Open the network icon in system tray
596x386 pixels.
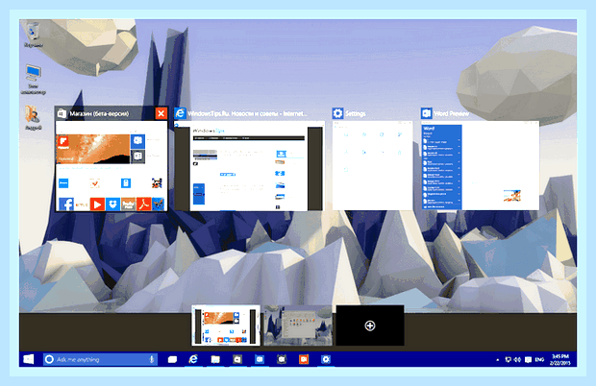tap(509, 359)
